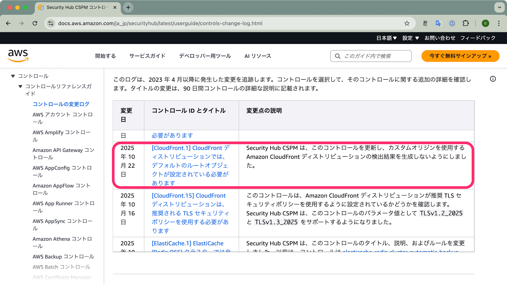Click 今すぐ無料サインアップ button
This screenshot has width=507, height=284.
(x=460, y=56)
